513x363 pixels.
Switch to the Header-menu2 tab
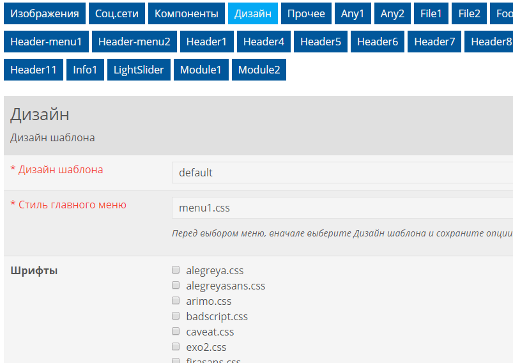coord(134,42)
